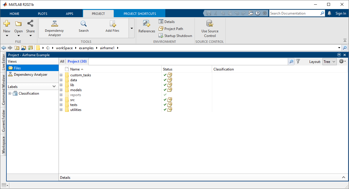
Task: Click the Search tool magnifier icon
Action: tap(83, 24)
